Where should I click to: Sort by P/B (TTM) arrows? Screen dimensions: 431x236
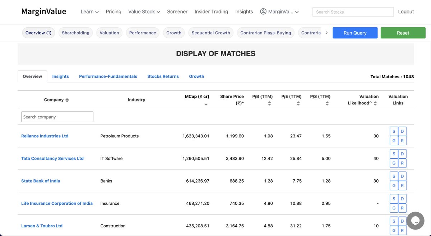tap(269, 103)
